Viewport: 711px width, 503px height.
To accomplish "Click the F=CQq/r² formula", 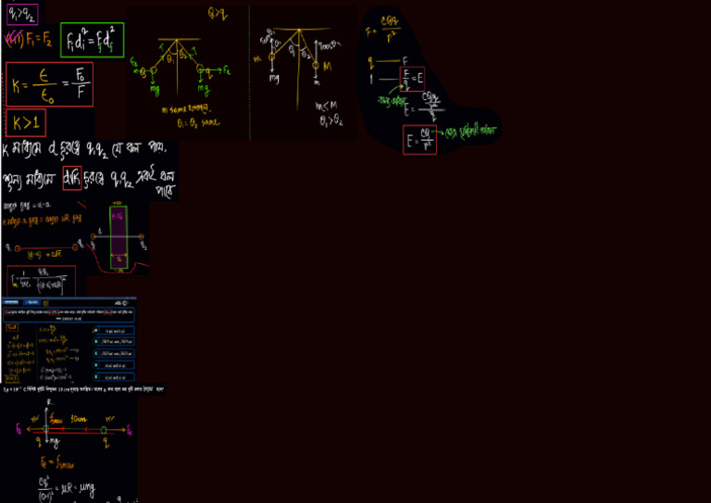I will [383, 29].
